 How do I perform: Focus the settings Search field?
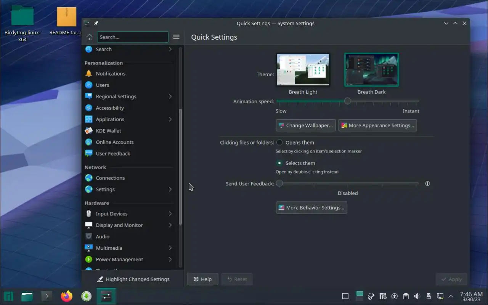(133, 37)
